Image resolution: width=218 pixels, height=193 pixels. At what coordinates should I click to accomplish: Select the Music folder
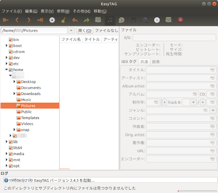pos(26,100)
